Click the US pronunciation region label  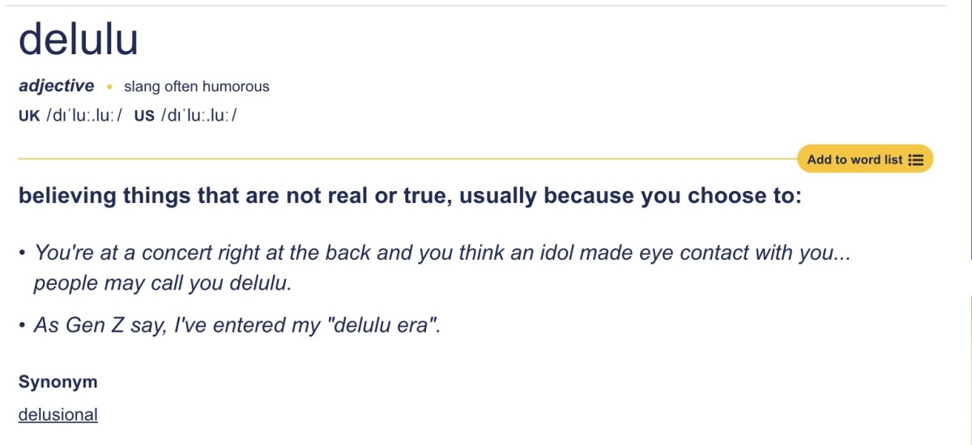[144, 116]
